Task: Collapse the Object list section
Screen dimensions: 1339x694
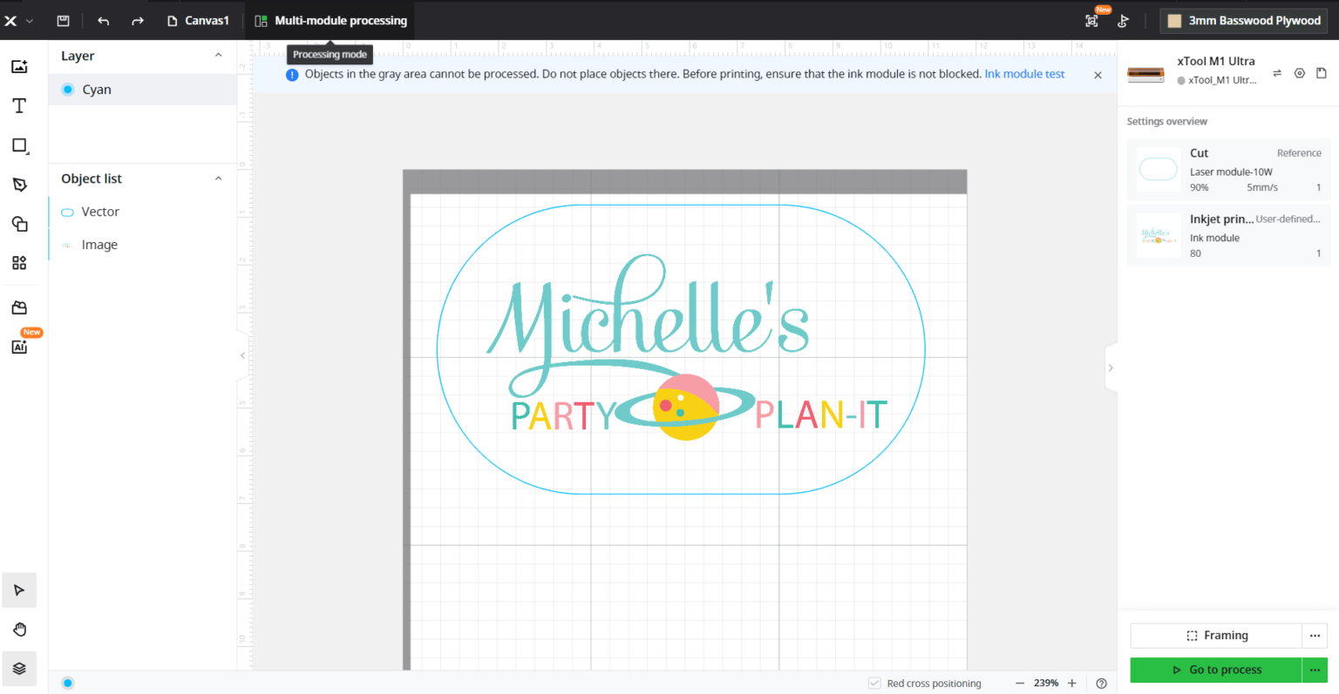Action: pos(218,178)
